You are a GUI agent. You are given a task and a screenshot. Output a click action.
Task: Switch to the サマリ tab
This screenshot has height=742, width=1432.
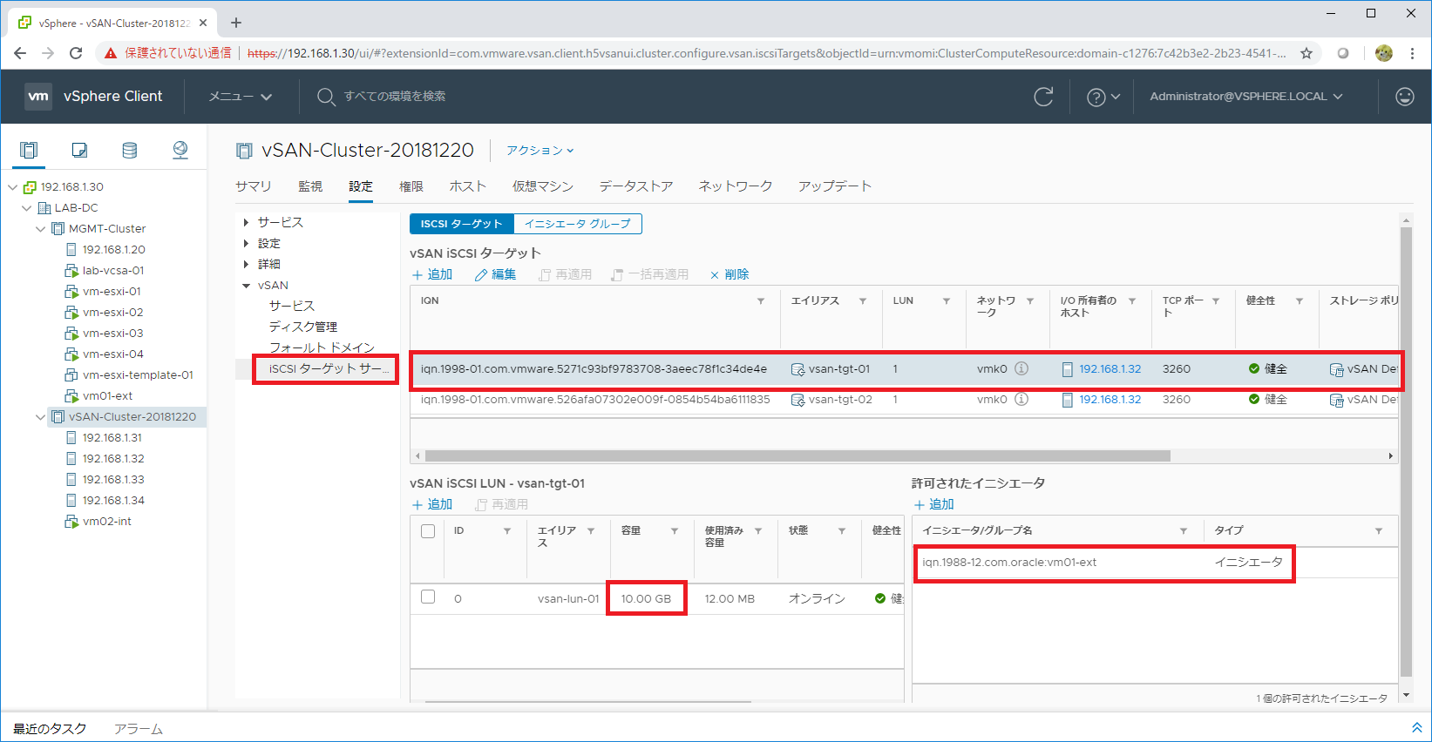(254, 186)
